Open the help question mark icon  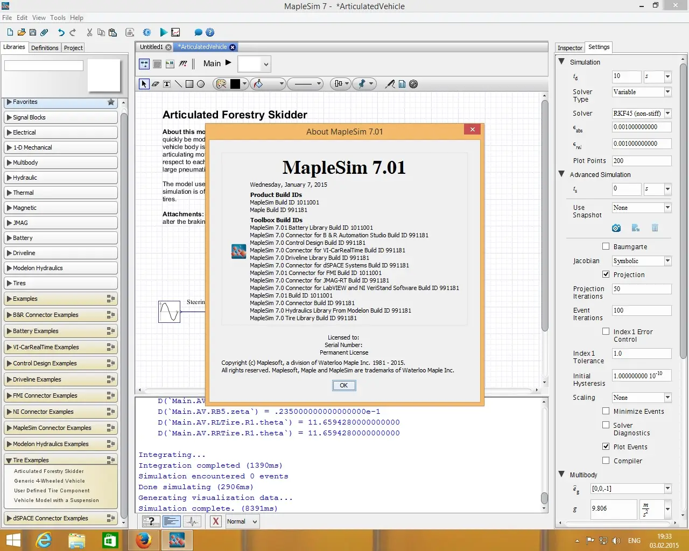click(210, 32)
